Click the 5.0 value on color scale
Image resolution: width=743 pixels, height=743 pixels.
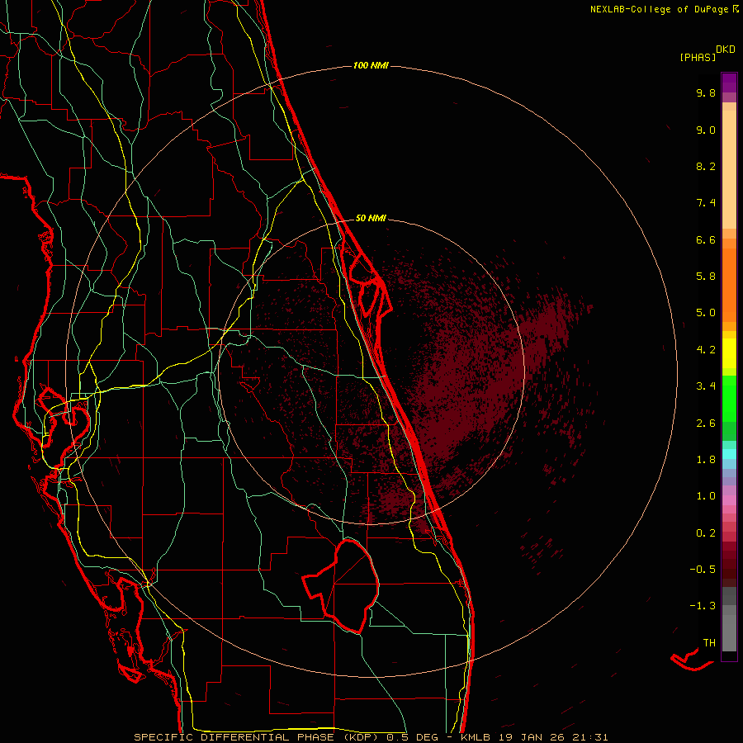[706, 313]
